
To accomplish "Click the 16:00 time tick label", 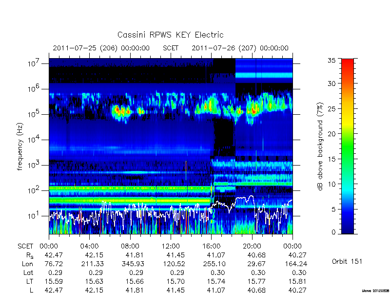I will click(x=212, y=246).
